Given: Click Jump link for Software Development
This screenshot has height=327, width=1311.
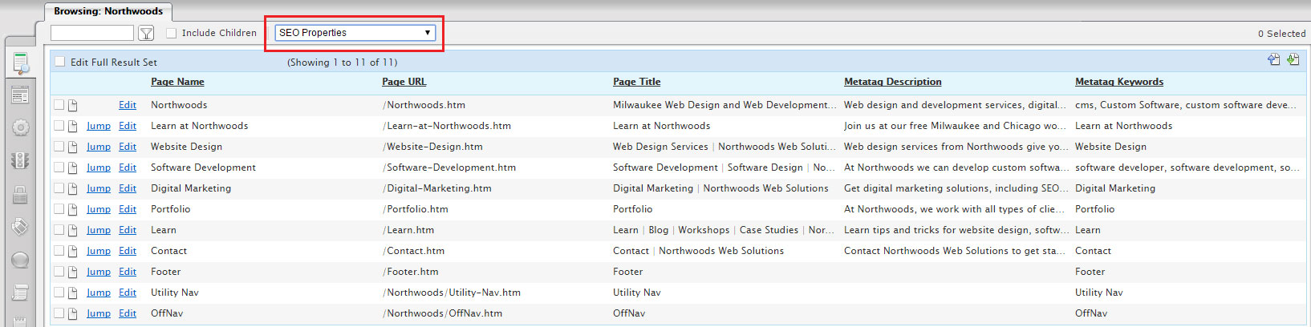Looking at the screenshot, I should pos(99,168).
